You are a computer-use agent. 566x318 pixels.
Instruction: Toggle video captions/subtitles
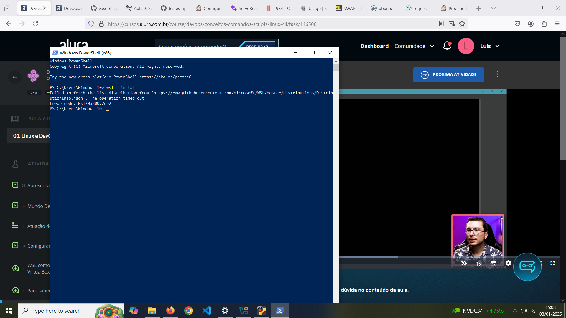(x=493, y=263)
